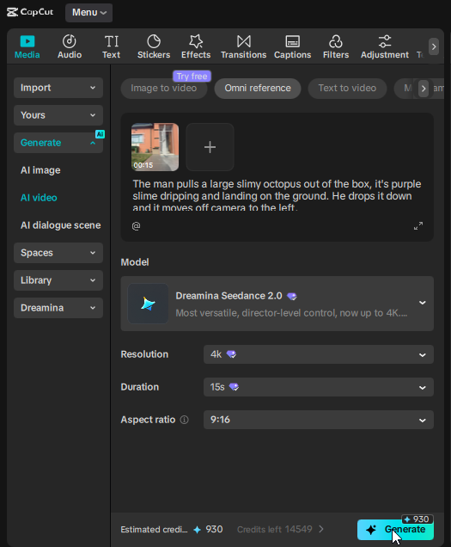The height and width of the screenshot is (547, 451).
Task: Add another reference with plus tile
Action: pyautogui.click(x=210, y=147)
